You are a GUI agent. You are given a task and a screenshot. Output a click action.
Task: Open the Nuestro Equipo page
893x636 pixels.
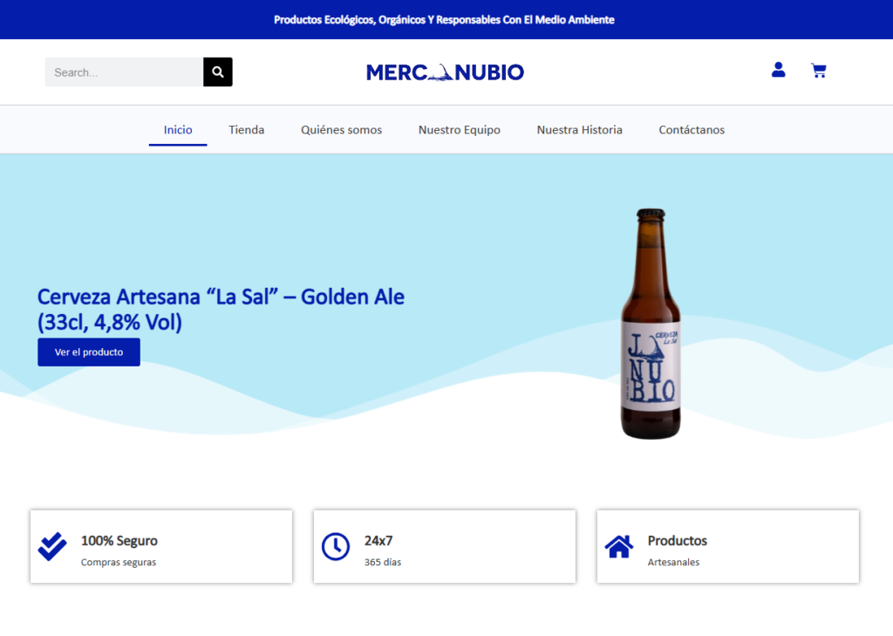pos(460,130)
